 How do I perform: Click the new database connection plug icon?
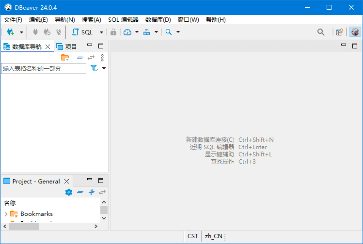[x=10, y=32]
